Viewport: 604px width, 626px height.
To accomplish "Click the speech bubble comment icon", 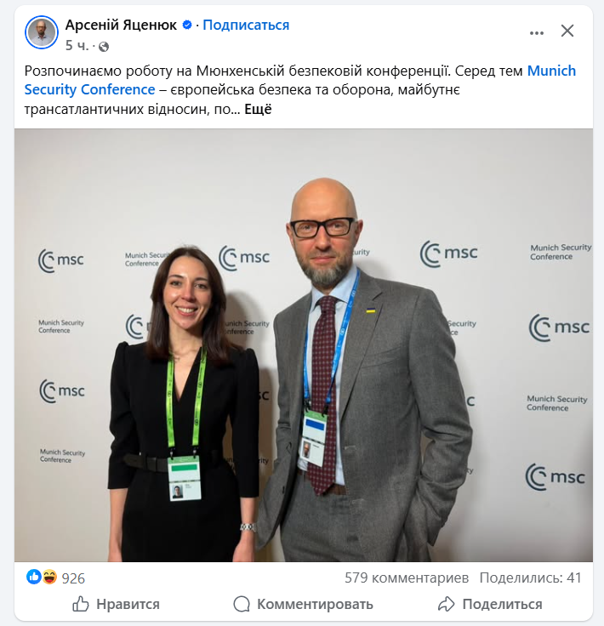I will pyautogui.click(x=242, y=604).
